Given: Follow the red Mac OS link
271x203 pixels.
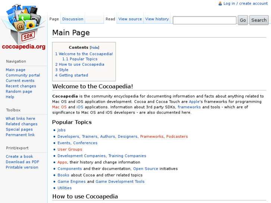Looking at the screenshot, I should pos(59,107).
